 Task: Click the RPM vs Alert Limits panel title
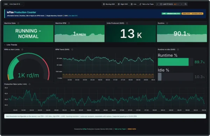(12, 49)
